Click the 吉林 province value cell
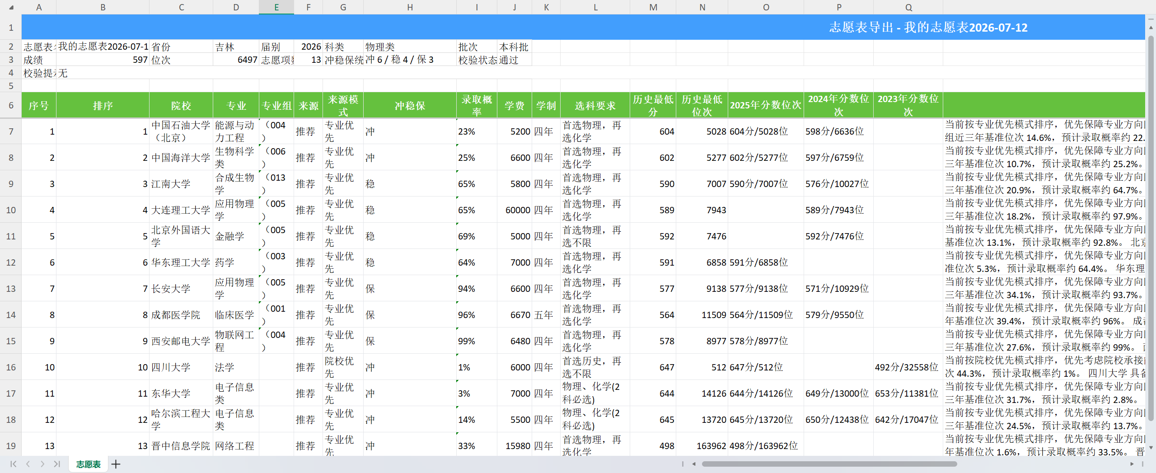This screenshot has height=473, width=1156. point(236,47)
